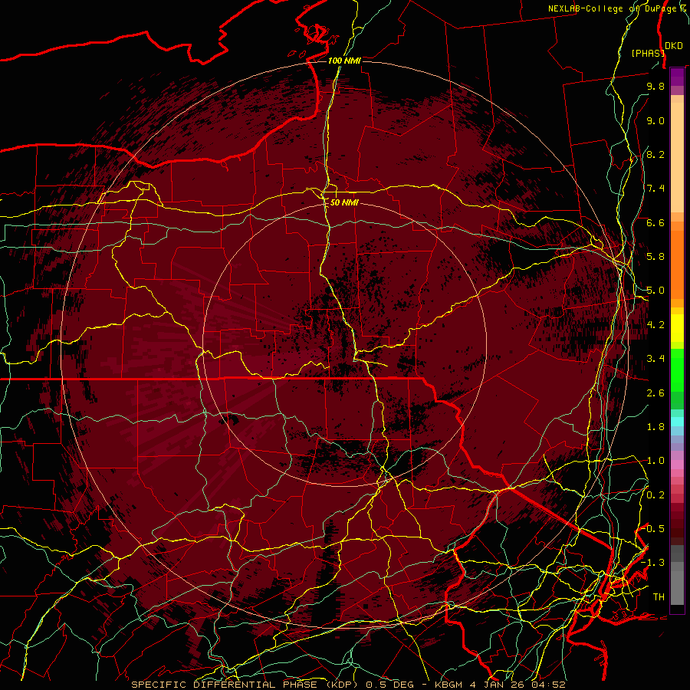Click the -1.3 scale value
The height and width of the screenshot is (690, 690).
652,563
